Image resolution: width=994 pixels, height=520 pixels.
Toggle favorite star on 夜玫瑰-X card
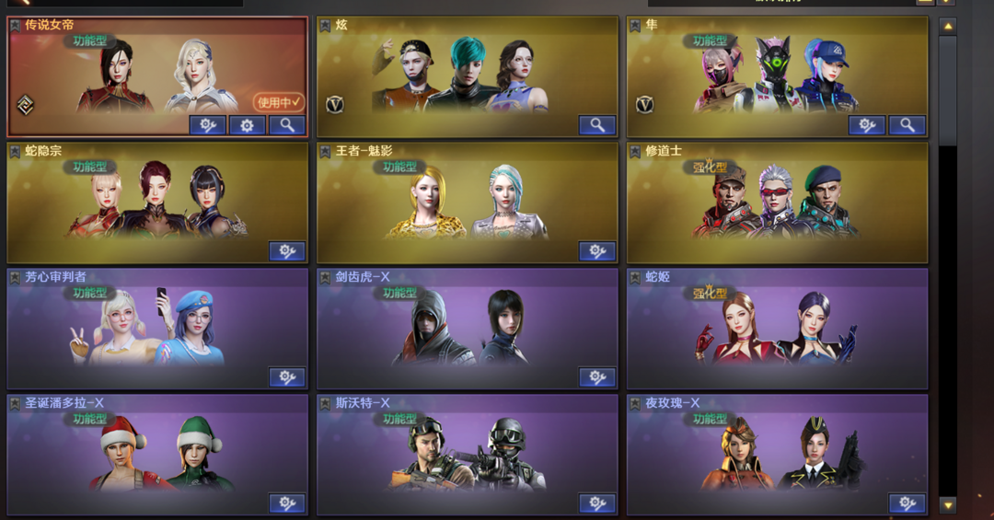(634, 404)
